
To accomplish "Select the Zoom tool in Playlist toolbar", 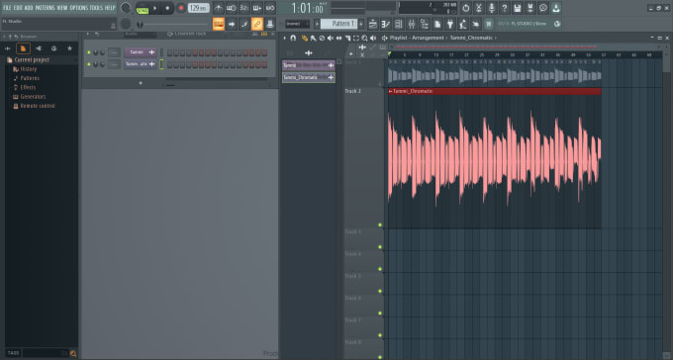I will click(x=364, y=39).
